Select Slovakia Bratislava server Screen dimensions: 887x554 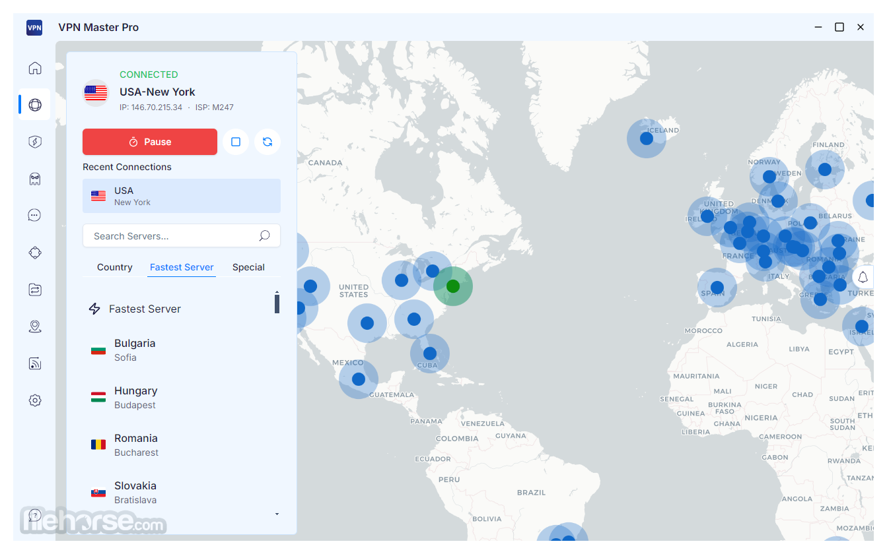click(178, 493)
